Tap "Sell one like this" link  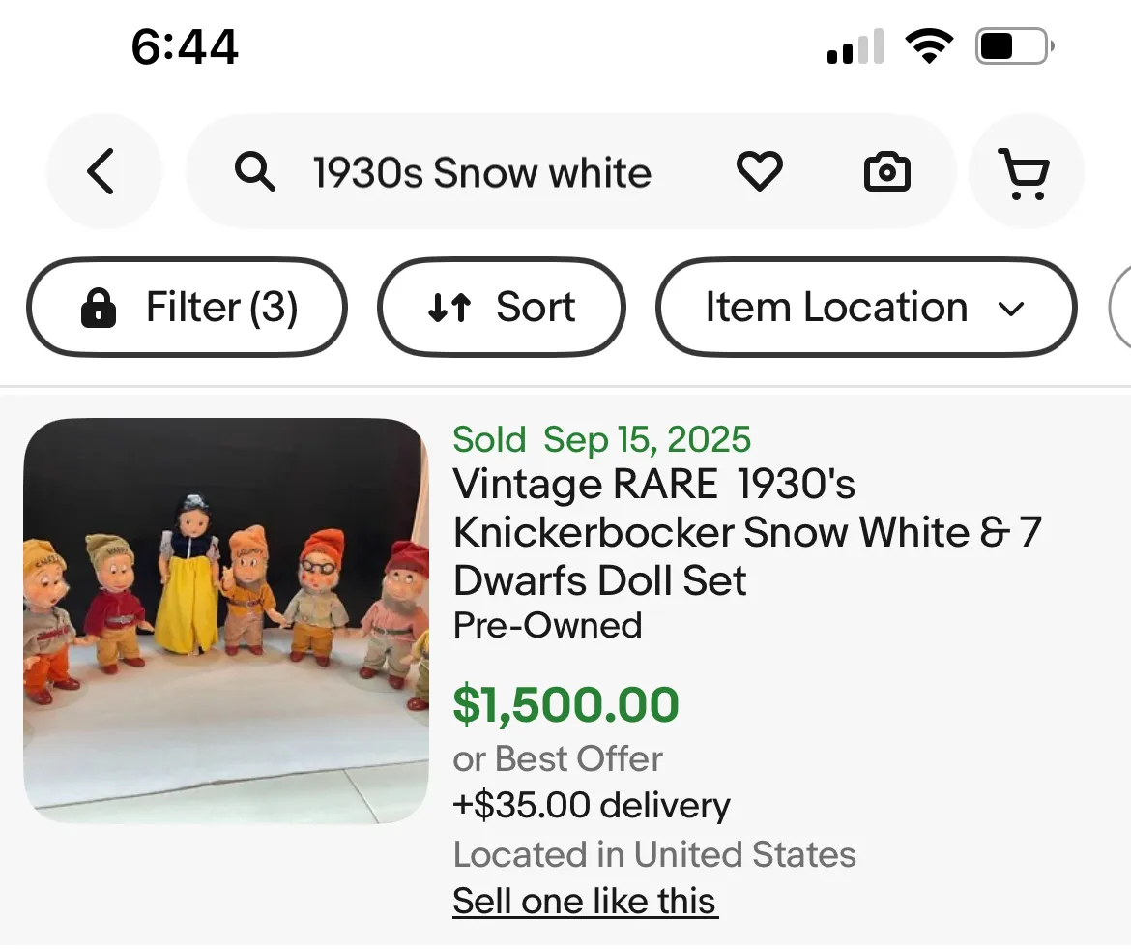(585, 901)
